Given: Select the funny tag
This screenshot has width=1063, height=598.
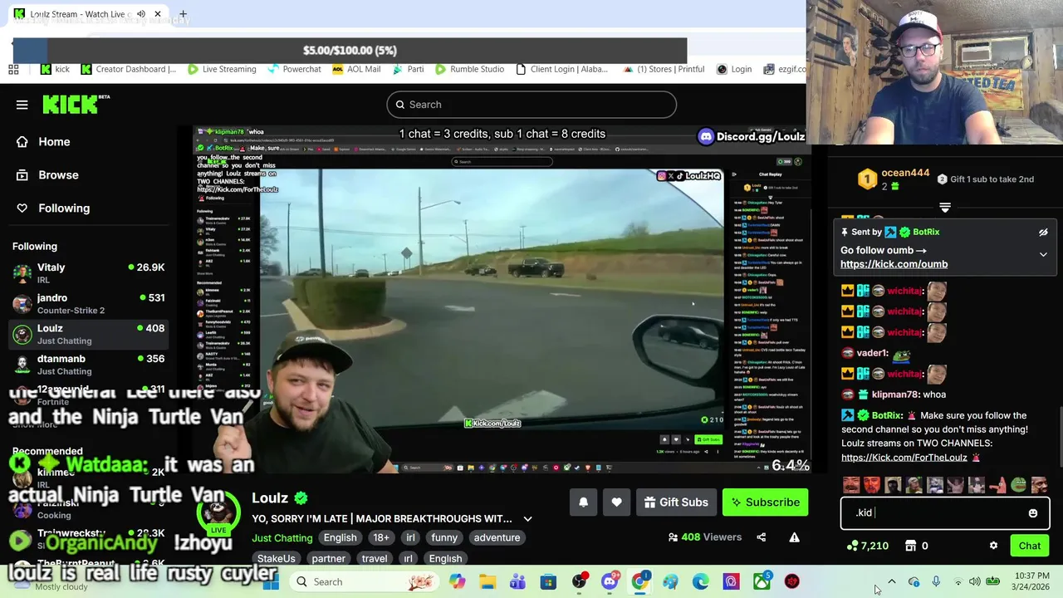Looking at the screenshot, I should (444, 537).
